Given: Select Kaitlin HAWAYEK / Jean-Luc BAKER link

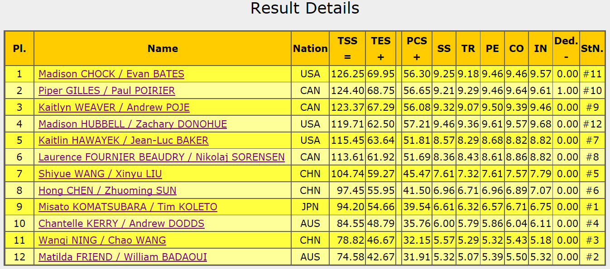Looking at the screenshot, I should [x=123, y=141].
